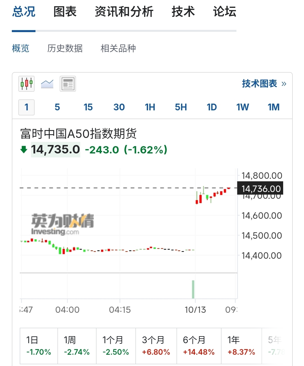Click the green volume bar in the chart
The image size is (304, 366).
pos(193,289)
